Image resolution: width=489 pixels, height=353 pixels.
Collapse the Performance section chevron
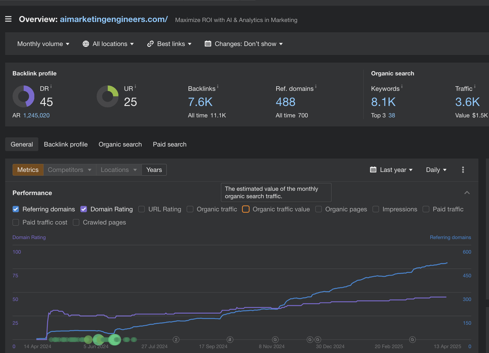tap(467, 193)
